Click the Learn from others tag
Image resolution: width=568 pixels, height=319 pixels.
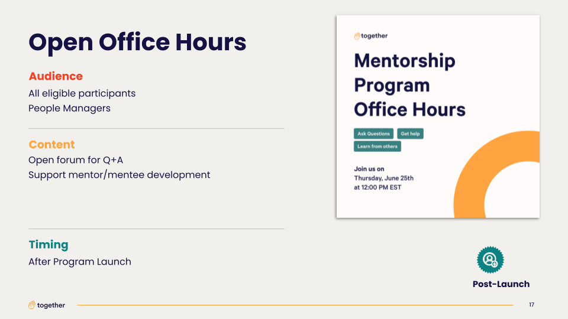(x=377, y=147)
